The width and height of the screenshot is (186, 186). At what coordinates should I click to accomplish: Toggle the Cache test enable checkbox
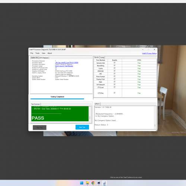click(x=115, y=68)
